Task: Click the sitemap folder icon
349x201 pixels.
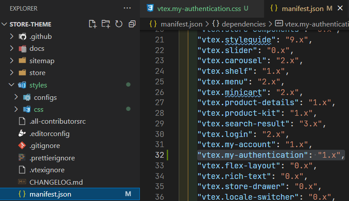Action: point(22,61)
